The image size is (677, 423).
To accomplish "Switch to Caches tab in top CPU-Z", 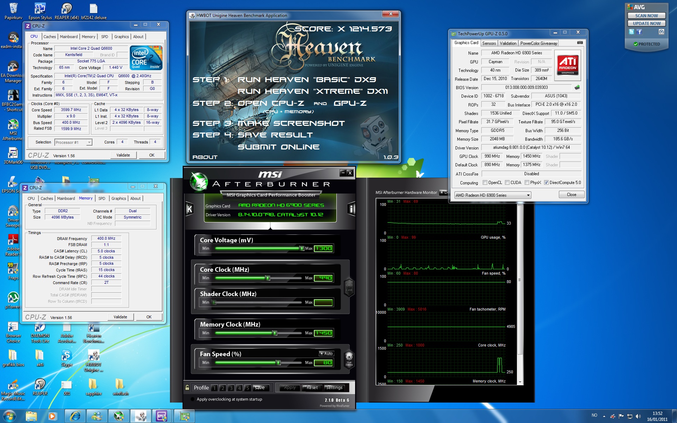I will [49, 37].
